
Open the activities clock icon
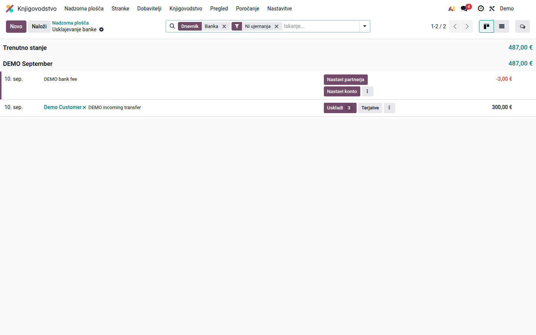pyautogui.click(x=481, y=9)
